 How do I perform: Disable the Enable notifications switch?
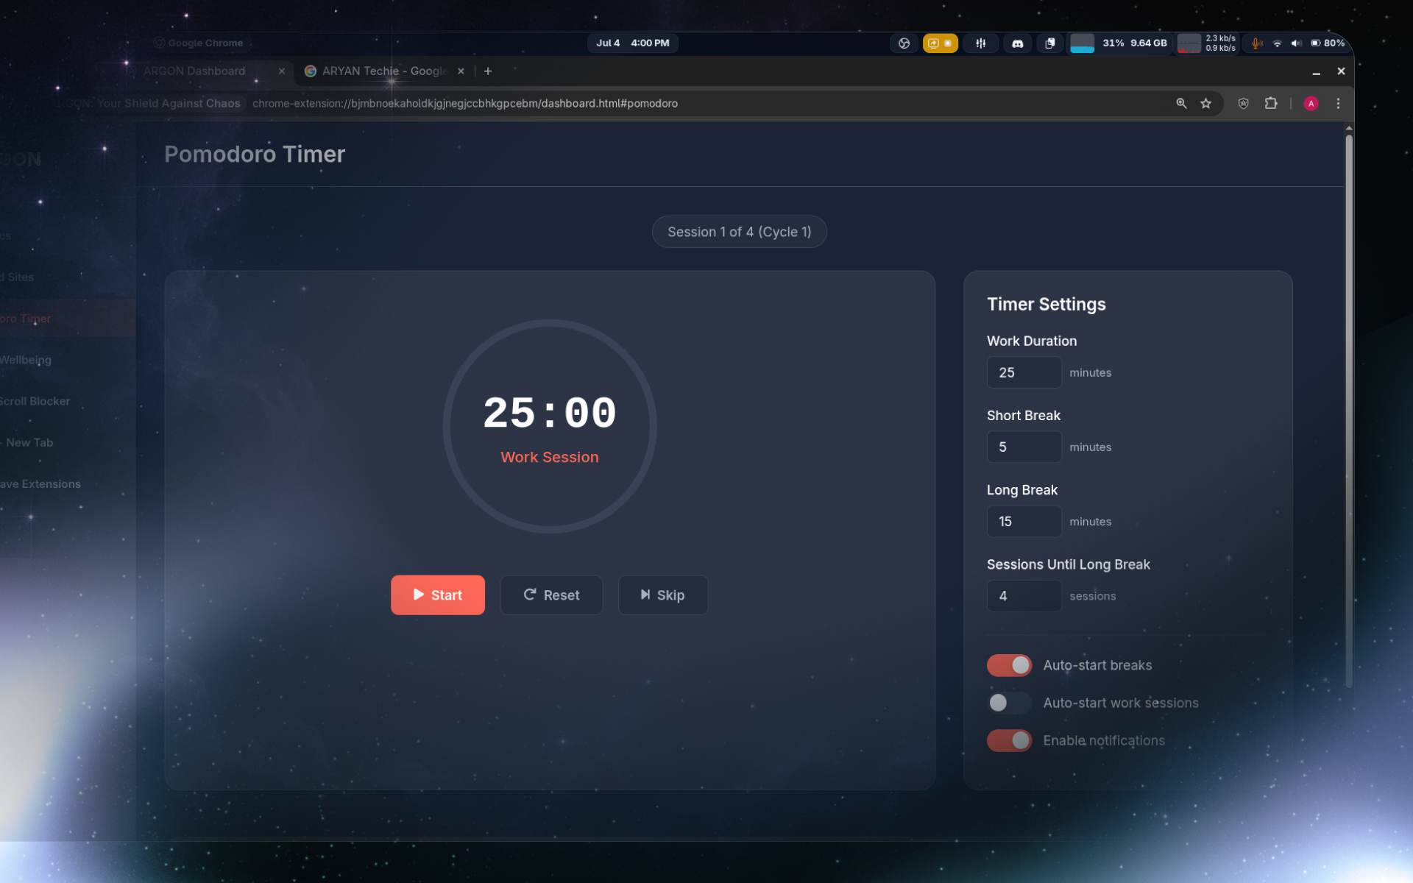click(1009, 740)
